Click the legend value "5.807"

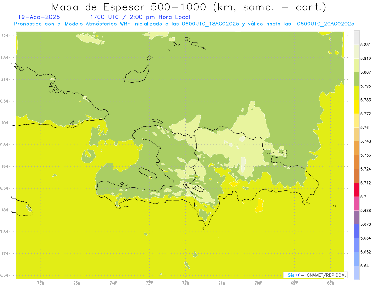pyautogui.click(x=366, y=72)
